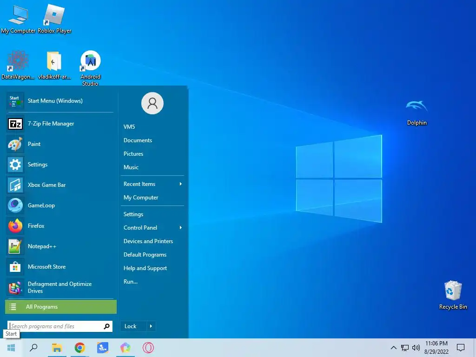Click the search magnifier in search box
Viewport: 476px width, 357px height.
(106, 326)
